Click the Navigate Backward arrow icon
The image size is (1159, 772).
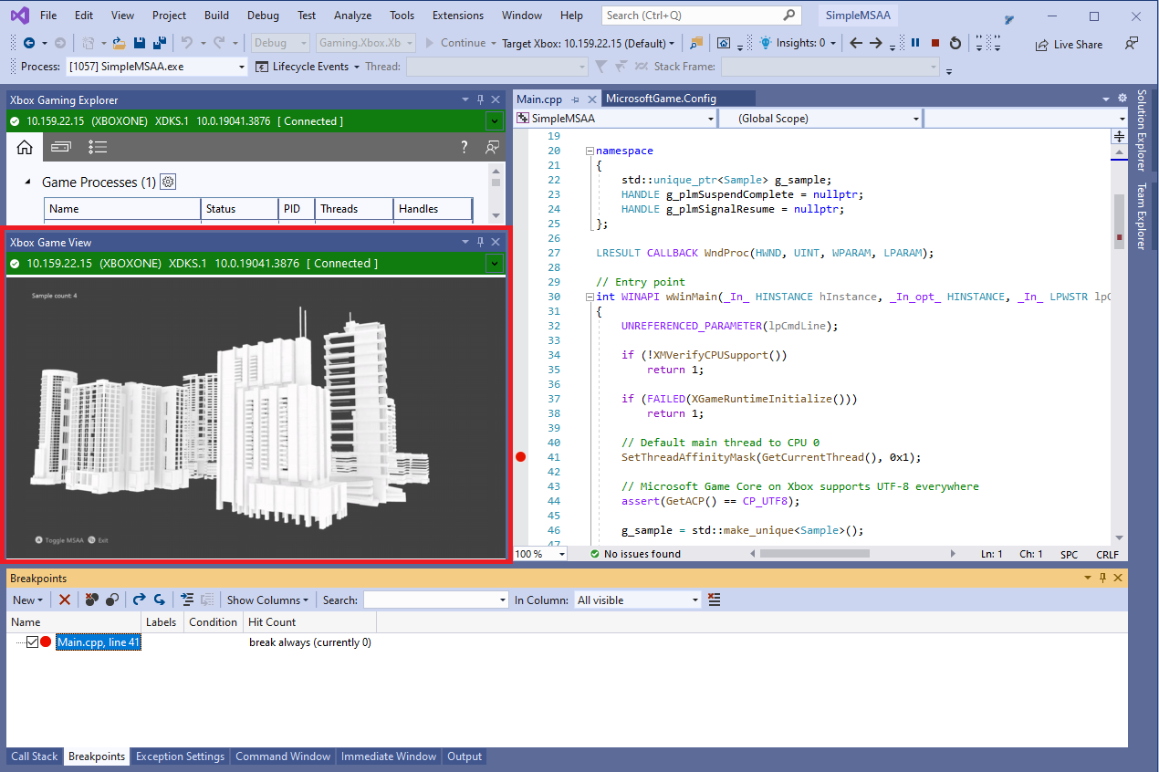click(29, 43)
